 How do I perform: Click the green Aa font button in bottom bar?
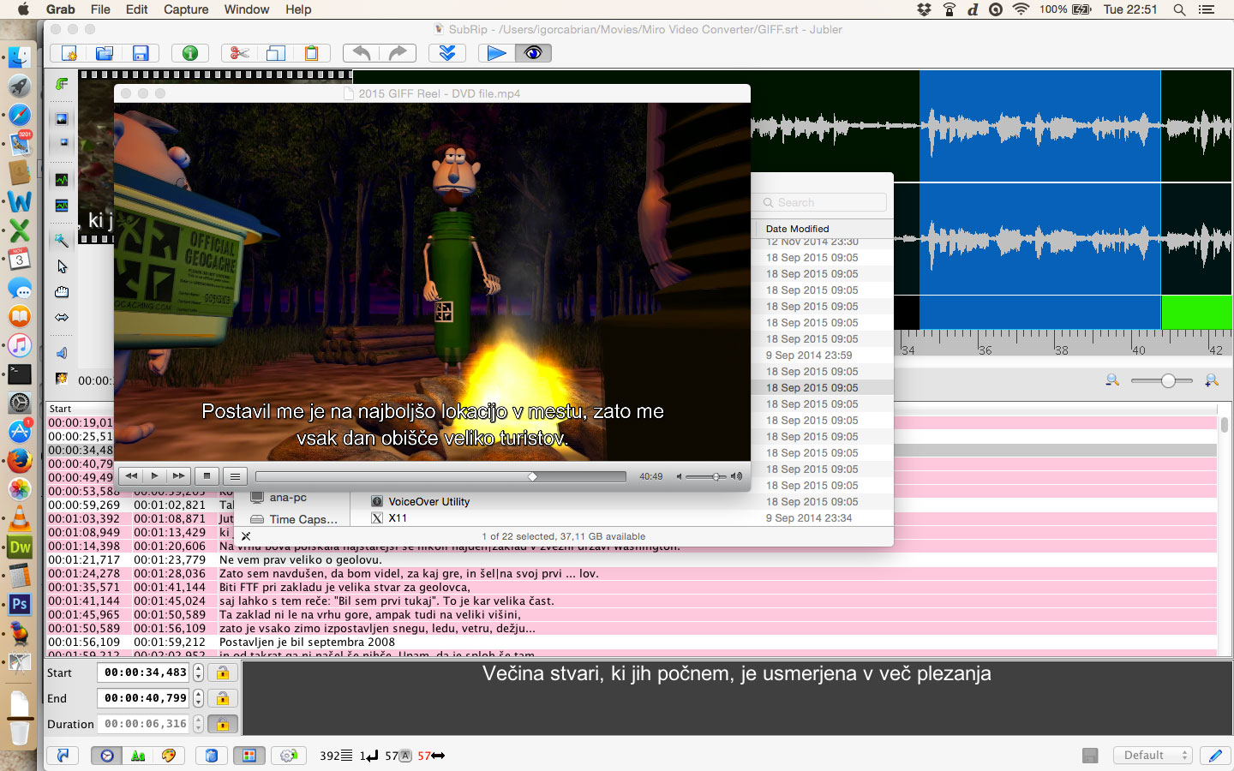click(x=137, y=756)
